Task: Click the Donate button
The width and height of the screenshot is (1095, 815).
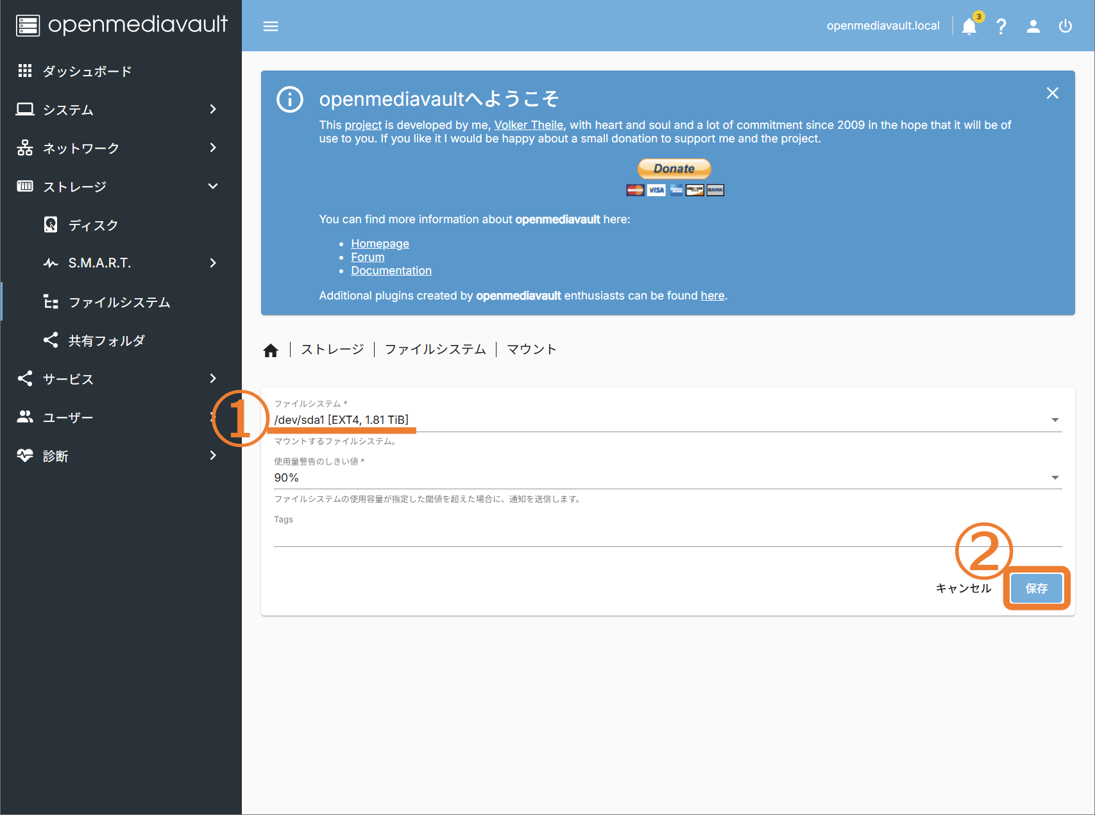Action: (674, 169)
